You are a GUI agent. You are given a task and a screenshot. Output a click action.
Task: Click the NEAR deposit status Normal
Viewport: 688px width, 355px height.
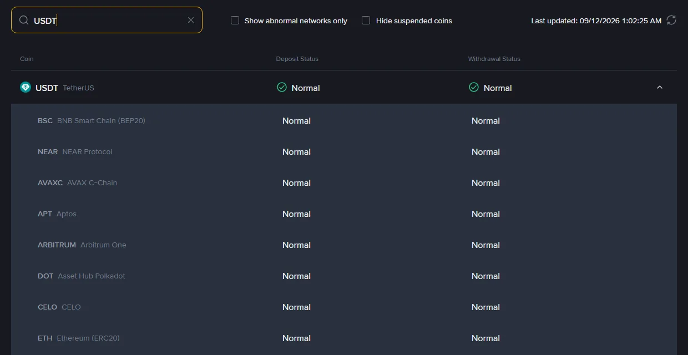coord(296,151)
